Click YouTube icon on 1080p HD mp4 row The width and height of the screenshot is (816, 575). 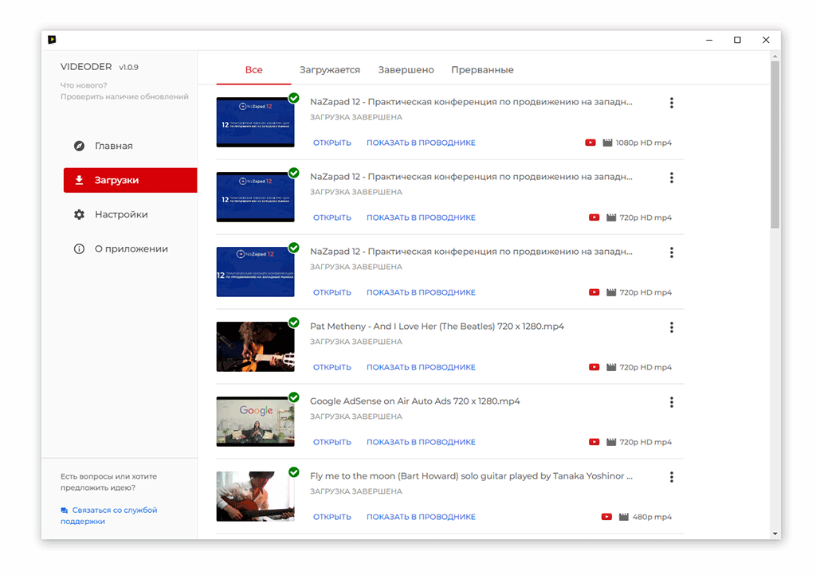tap(590, 143)
